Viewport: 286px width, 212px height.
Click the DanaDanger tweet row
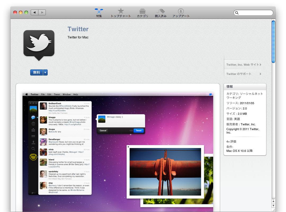coord(65,142)
